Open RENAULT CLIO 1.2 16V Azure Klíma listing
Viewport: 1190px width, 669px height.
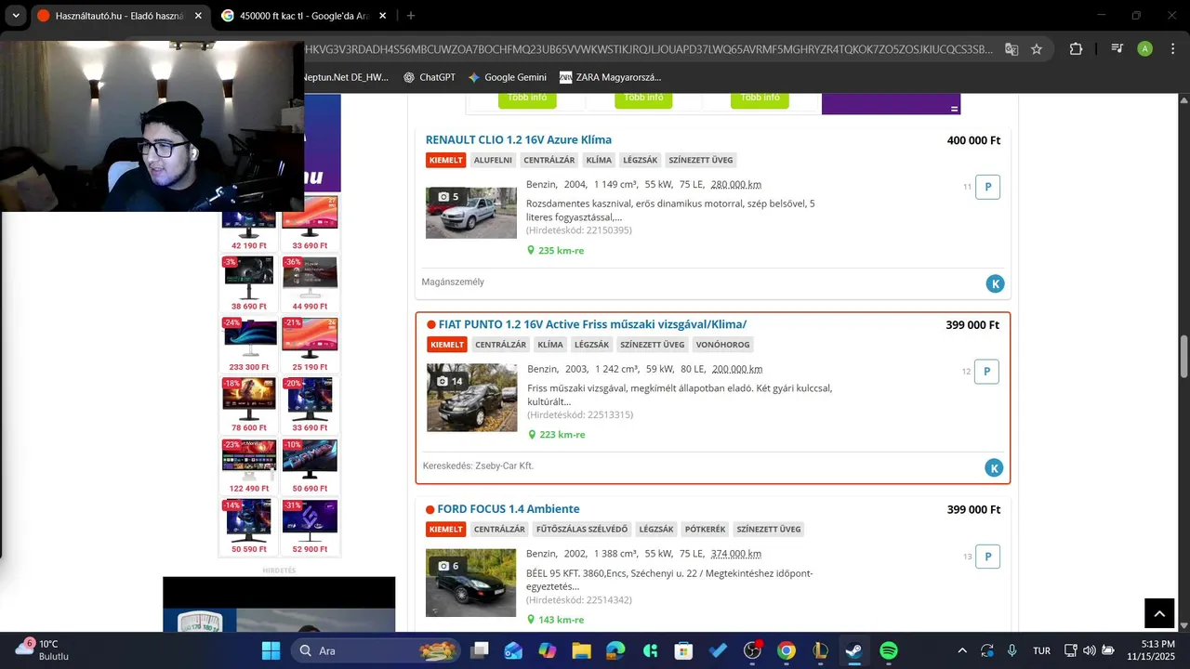(519, 140)
